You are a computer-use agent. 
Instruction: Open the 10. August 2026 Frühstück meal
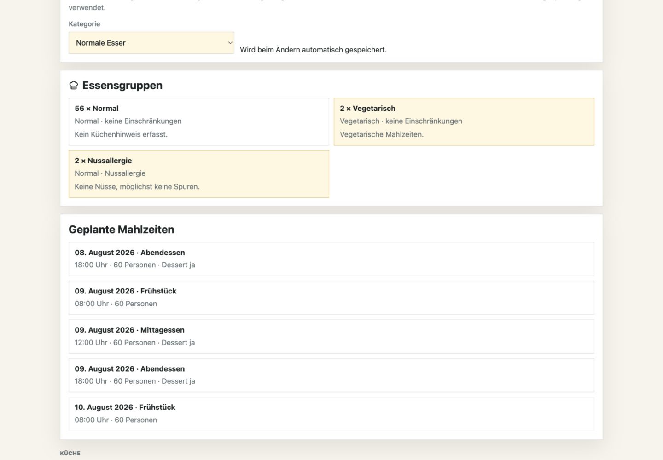(331, 414)
